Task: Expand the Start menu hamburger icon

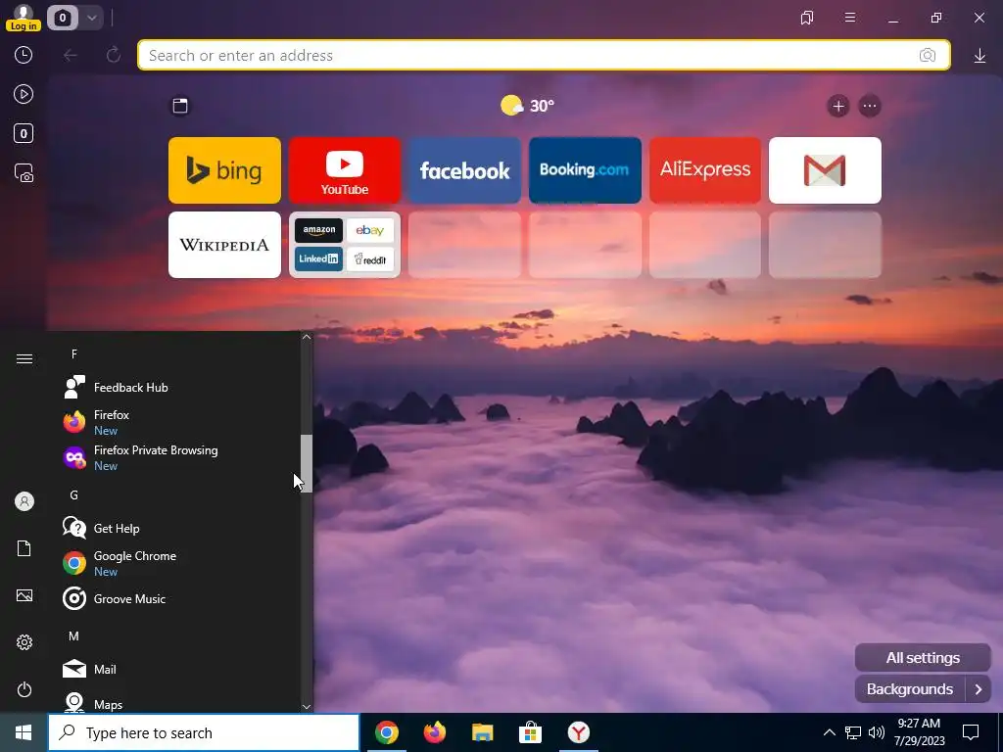Action: tap(24, 358)
